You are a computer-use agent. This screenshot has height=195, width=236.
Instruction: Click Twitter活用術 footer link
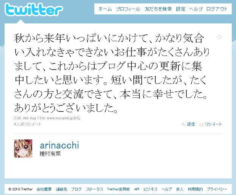click(118, 189)
